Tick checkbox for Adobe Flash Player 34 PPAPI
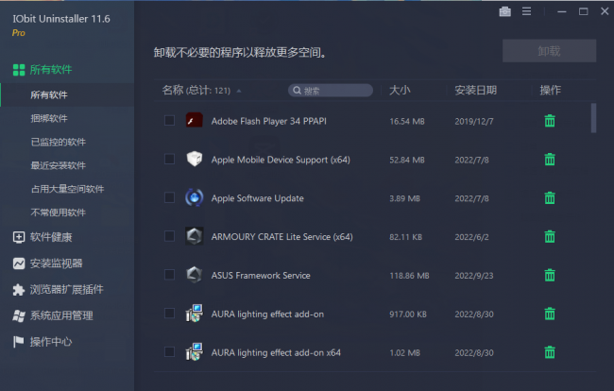The width and height of the screenshot is (614, 391). pyautogui.click(x=169, y=121)
